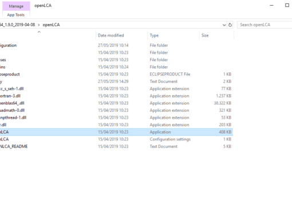292x218 pixels.
Task: Select the quadmath-0.dll file
Action: point(116,110)
